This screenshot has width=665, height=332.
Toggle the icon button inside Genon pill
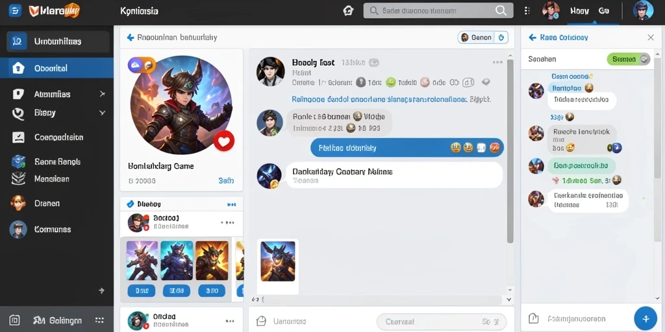pyautogui.click(x=501, y=38)
